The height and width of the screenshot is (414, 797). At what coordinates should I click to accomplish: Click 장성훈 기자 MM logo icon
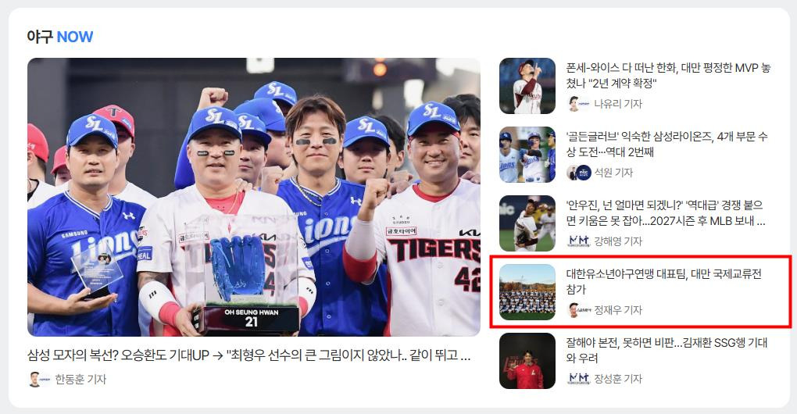[x=578, y=378]
